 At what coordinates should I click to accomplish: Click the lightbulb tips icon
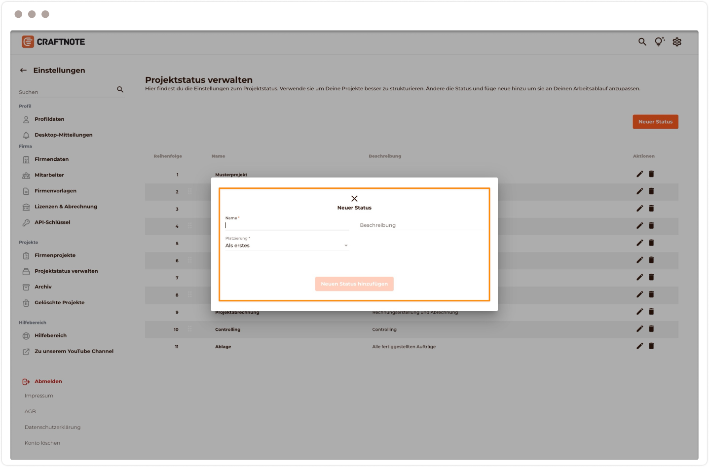(659, 42)
